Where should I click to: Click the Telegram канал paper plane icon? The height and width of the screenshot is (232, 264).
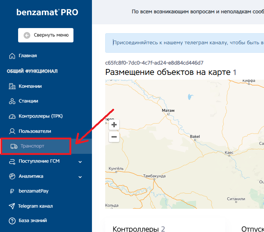click(12, 206)
